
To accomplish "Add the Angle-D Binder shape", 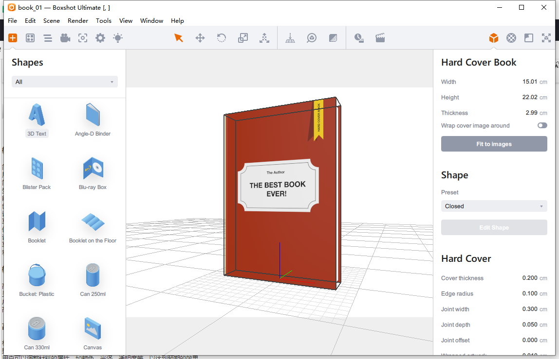I will [93, 120].
